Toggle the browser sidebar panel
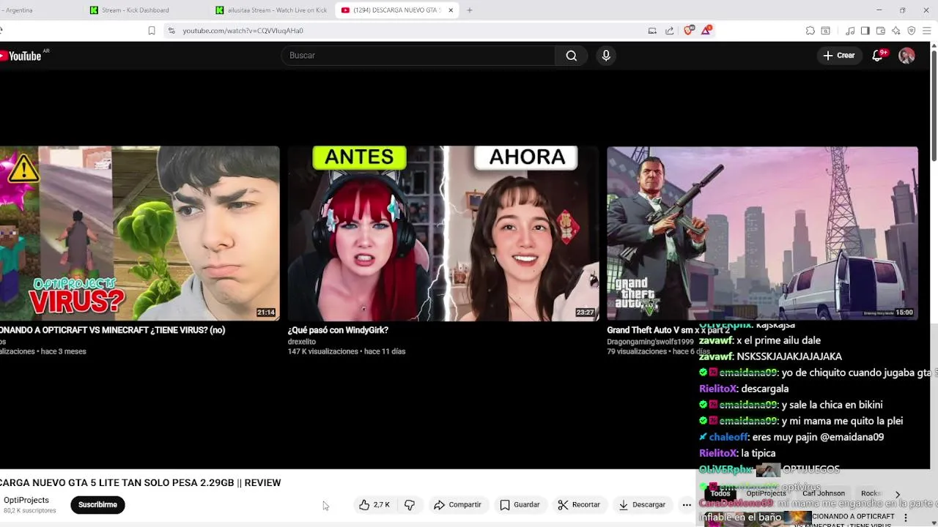The image size is (938, 527). 865,31
